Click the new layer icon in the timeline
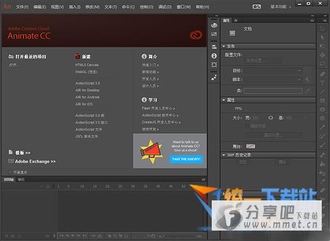This screenshot has width=330, height=241. (x=7, y=236)
